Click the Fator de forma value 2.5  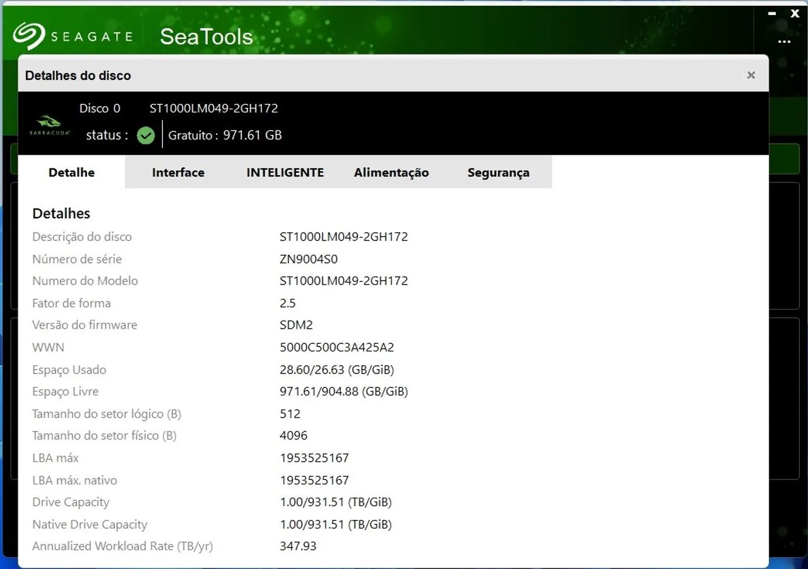[288, 303]
